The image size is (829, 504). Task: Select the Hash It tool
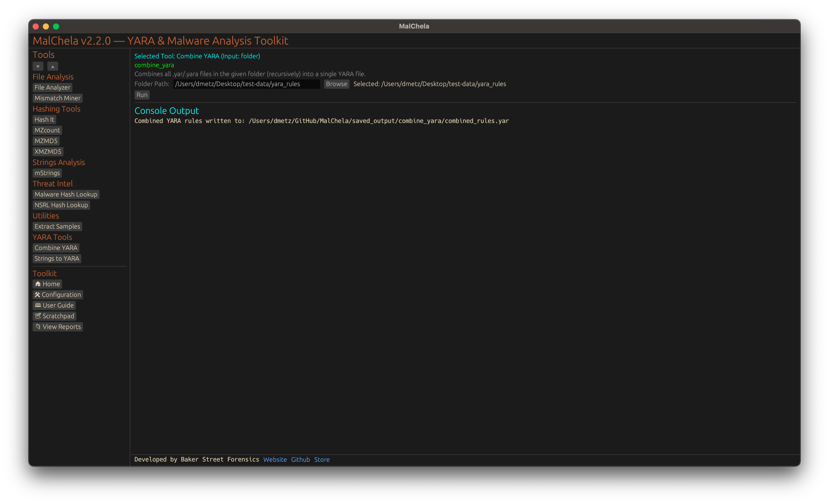[x=44, y=119]
